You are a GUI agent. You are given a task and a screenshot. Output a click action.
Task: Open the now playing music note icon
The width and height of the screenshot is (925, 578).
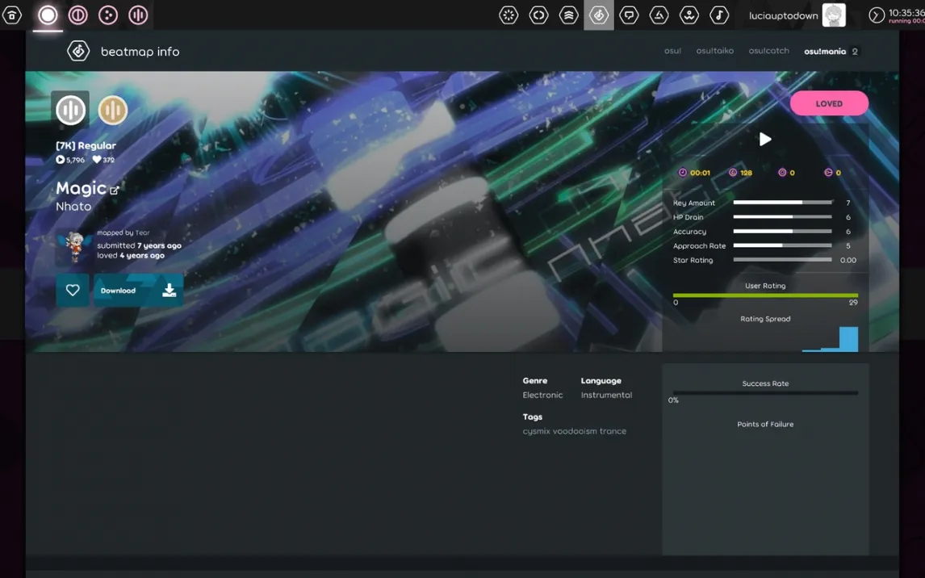[x=718, y=15]
